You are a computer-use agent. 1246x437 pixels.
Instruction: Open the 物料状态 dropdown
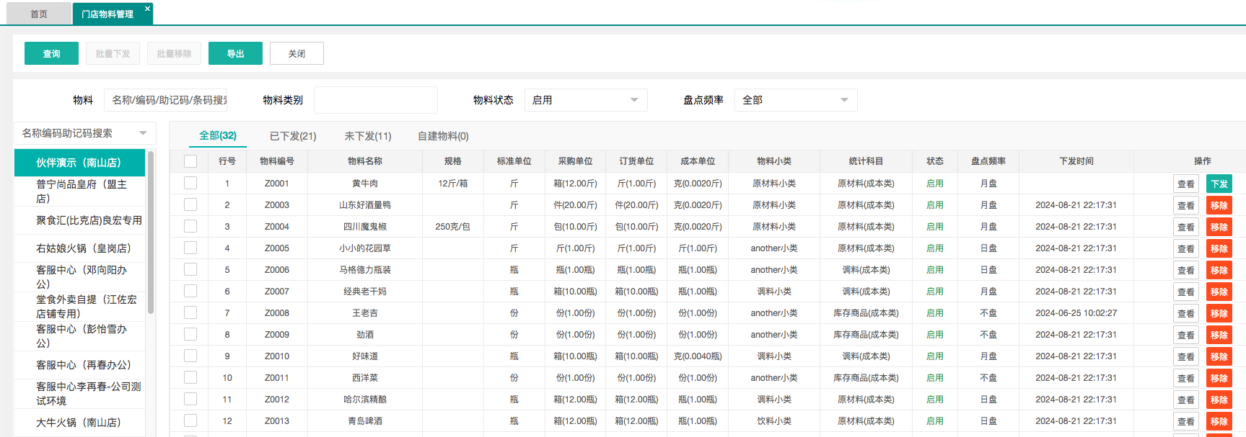585,100
